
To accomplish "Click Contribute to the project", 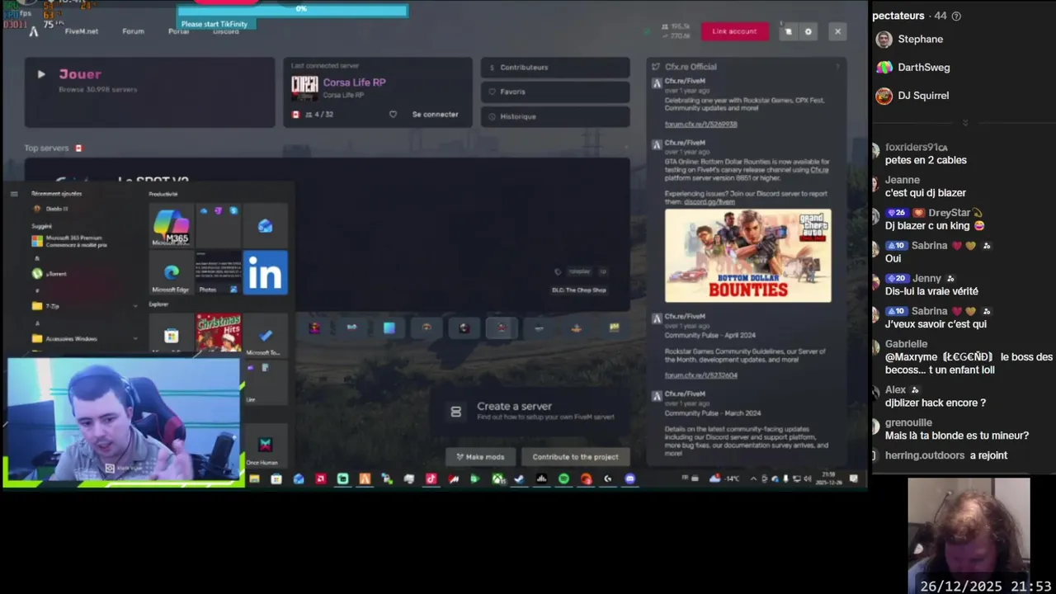I will [x=575, y=457].
